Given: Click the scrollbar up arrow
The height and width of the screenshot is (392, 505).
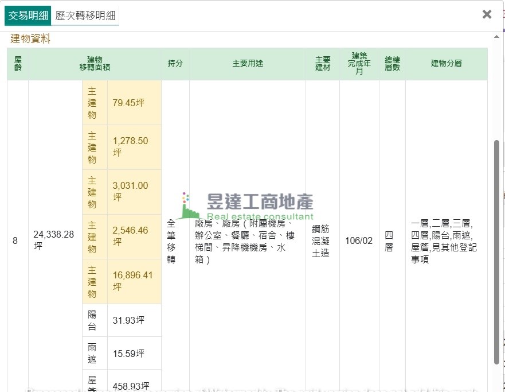Looking at the screenshot, I should (496, 37).
